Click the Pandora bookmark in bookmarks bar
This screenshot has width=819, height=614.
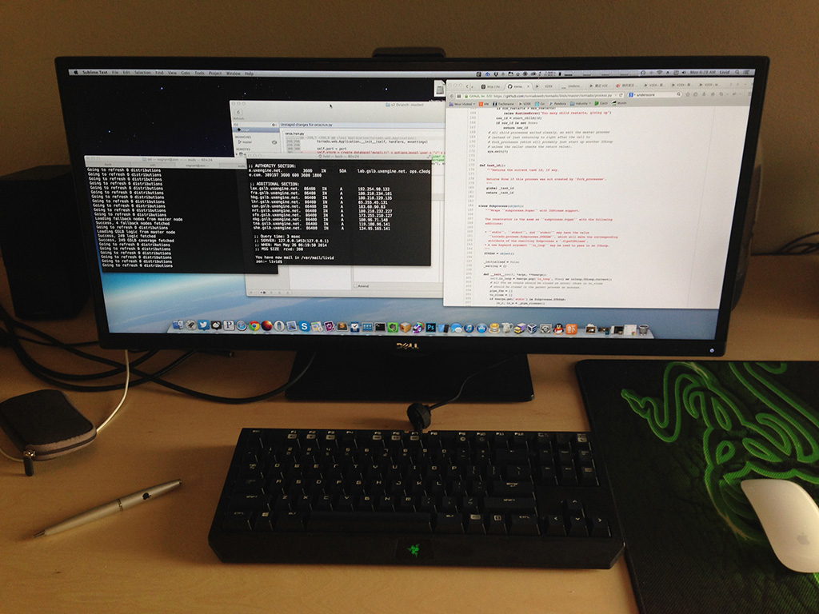pyautogui.click(x=558, y=103)
